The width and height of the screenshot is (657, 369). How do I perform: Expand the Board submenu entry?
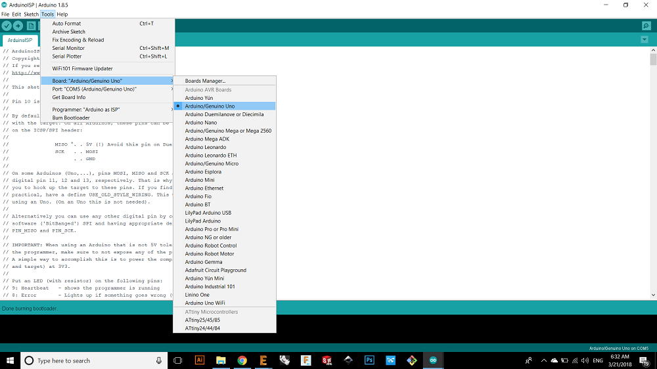108,81
